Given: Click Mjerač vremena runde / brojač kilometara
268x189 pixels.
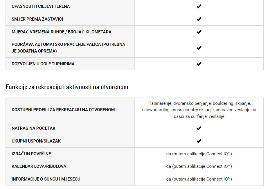Looking at the screenshot, I should point(62,32).
